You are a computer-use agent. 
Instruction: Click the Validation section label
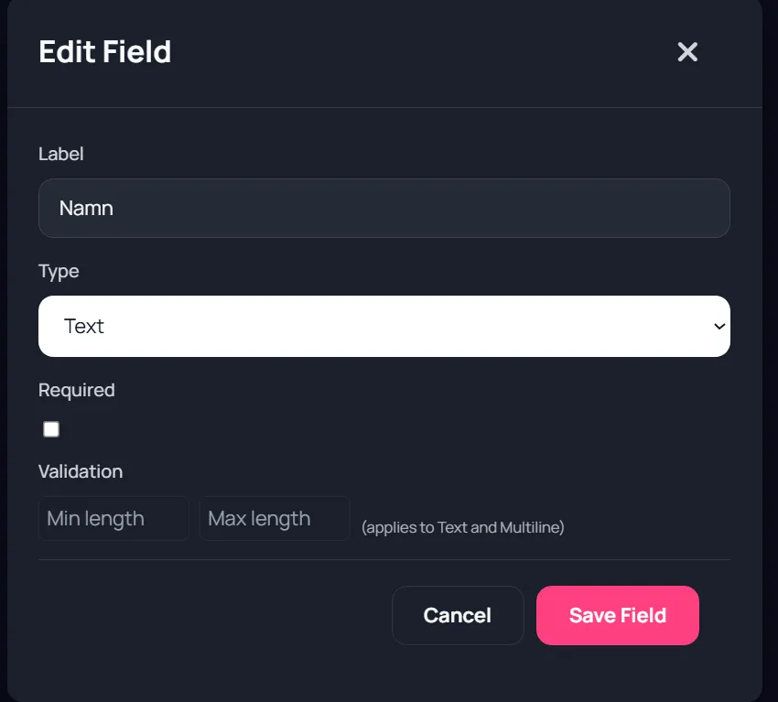pos(81,471)
